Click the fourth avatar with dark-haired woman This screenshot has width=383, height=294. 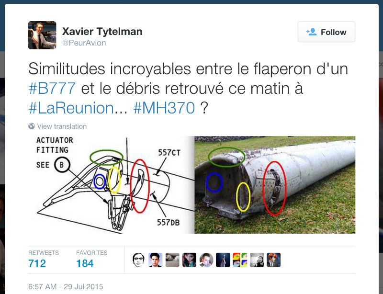point(189,260)
